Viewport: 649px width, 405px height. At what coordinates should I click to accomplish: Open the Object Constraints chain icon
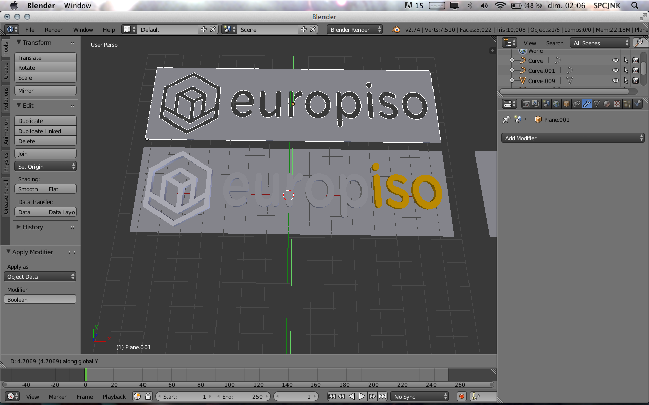576,104
